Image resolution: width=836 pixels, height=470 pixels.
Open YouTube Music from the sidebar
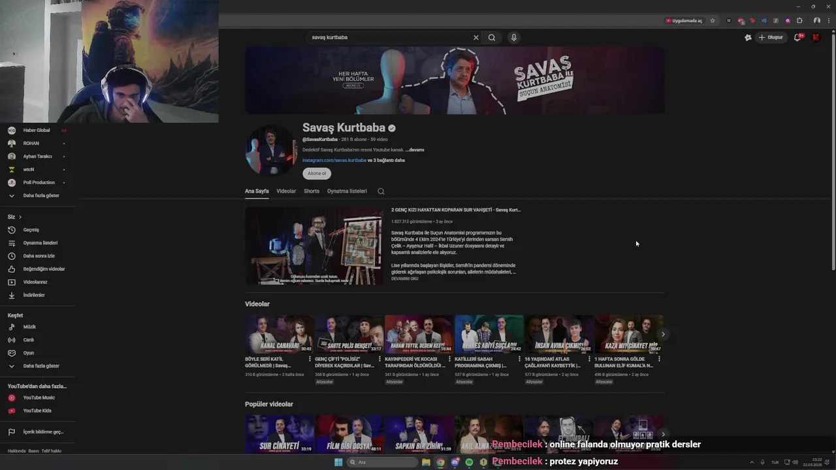coord(37,398)
